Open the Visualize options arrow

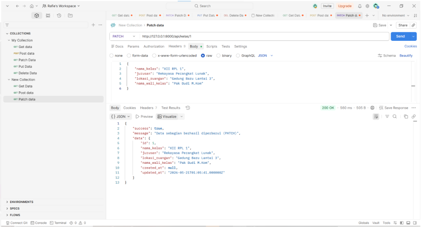(x=182, y=117)
